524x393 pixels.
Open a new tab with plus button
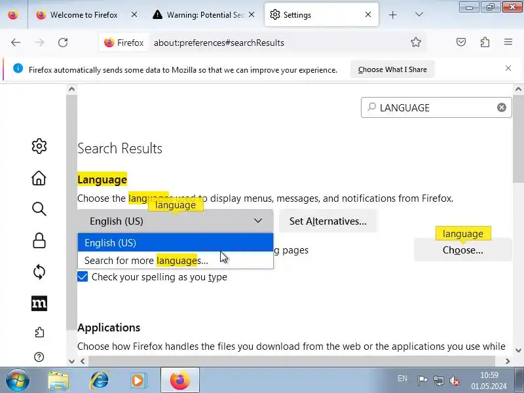pos(392,14)
